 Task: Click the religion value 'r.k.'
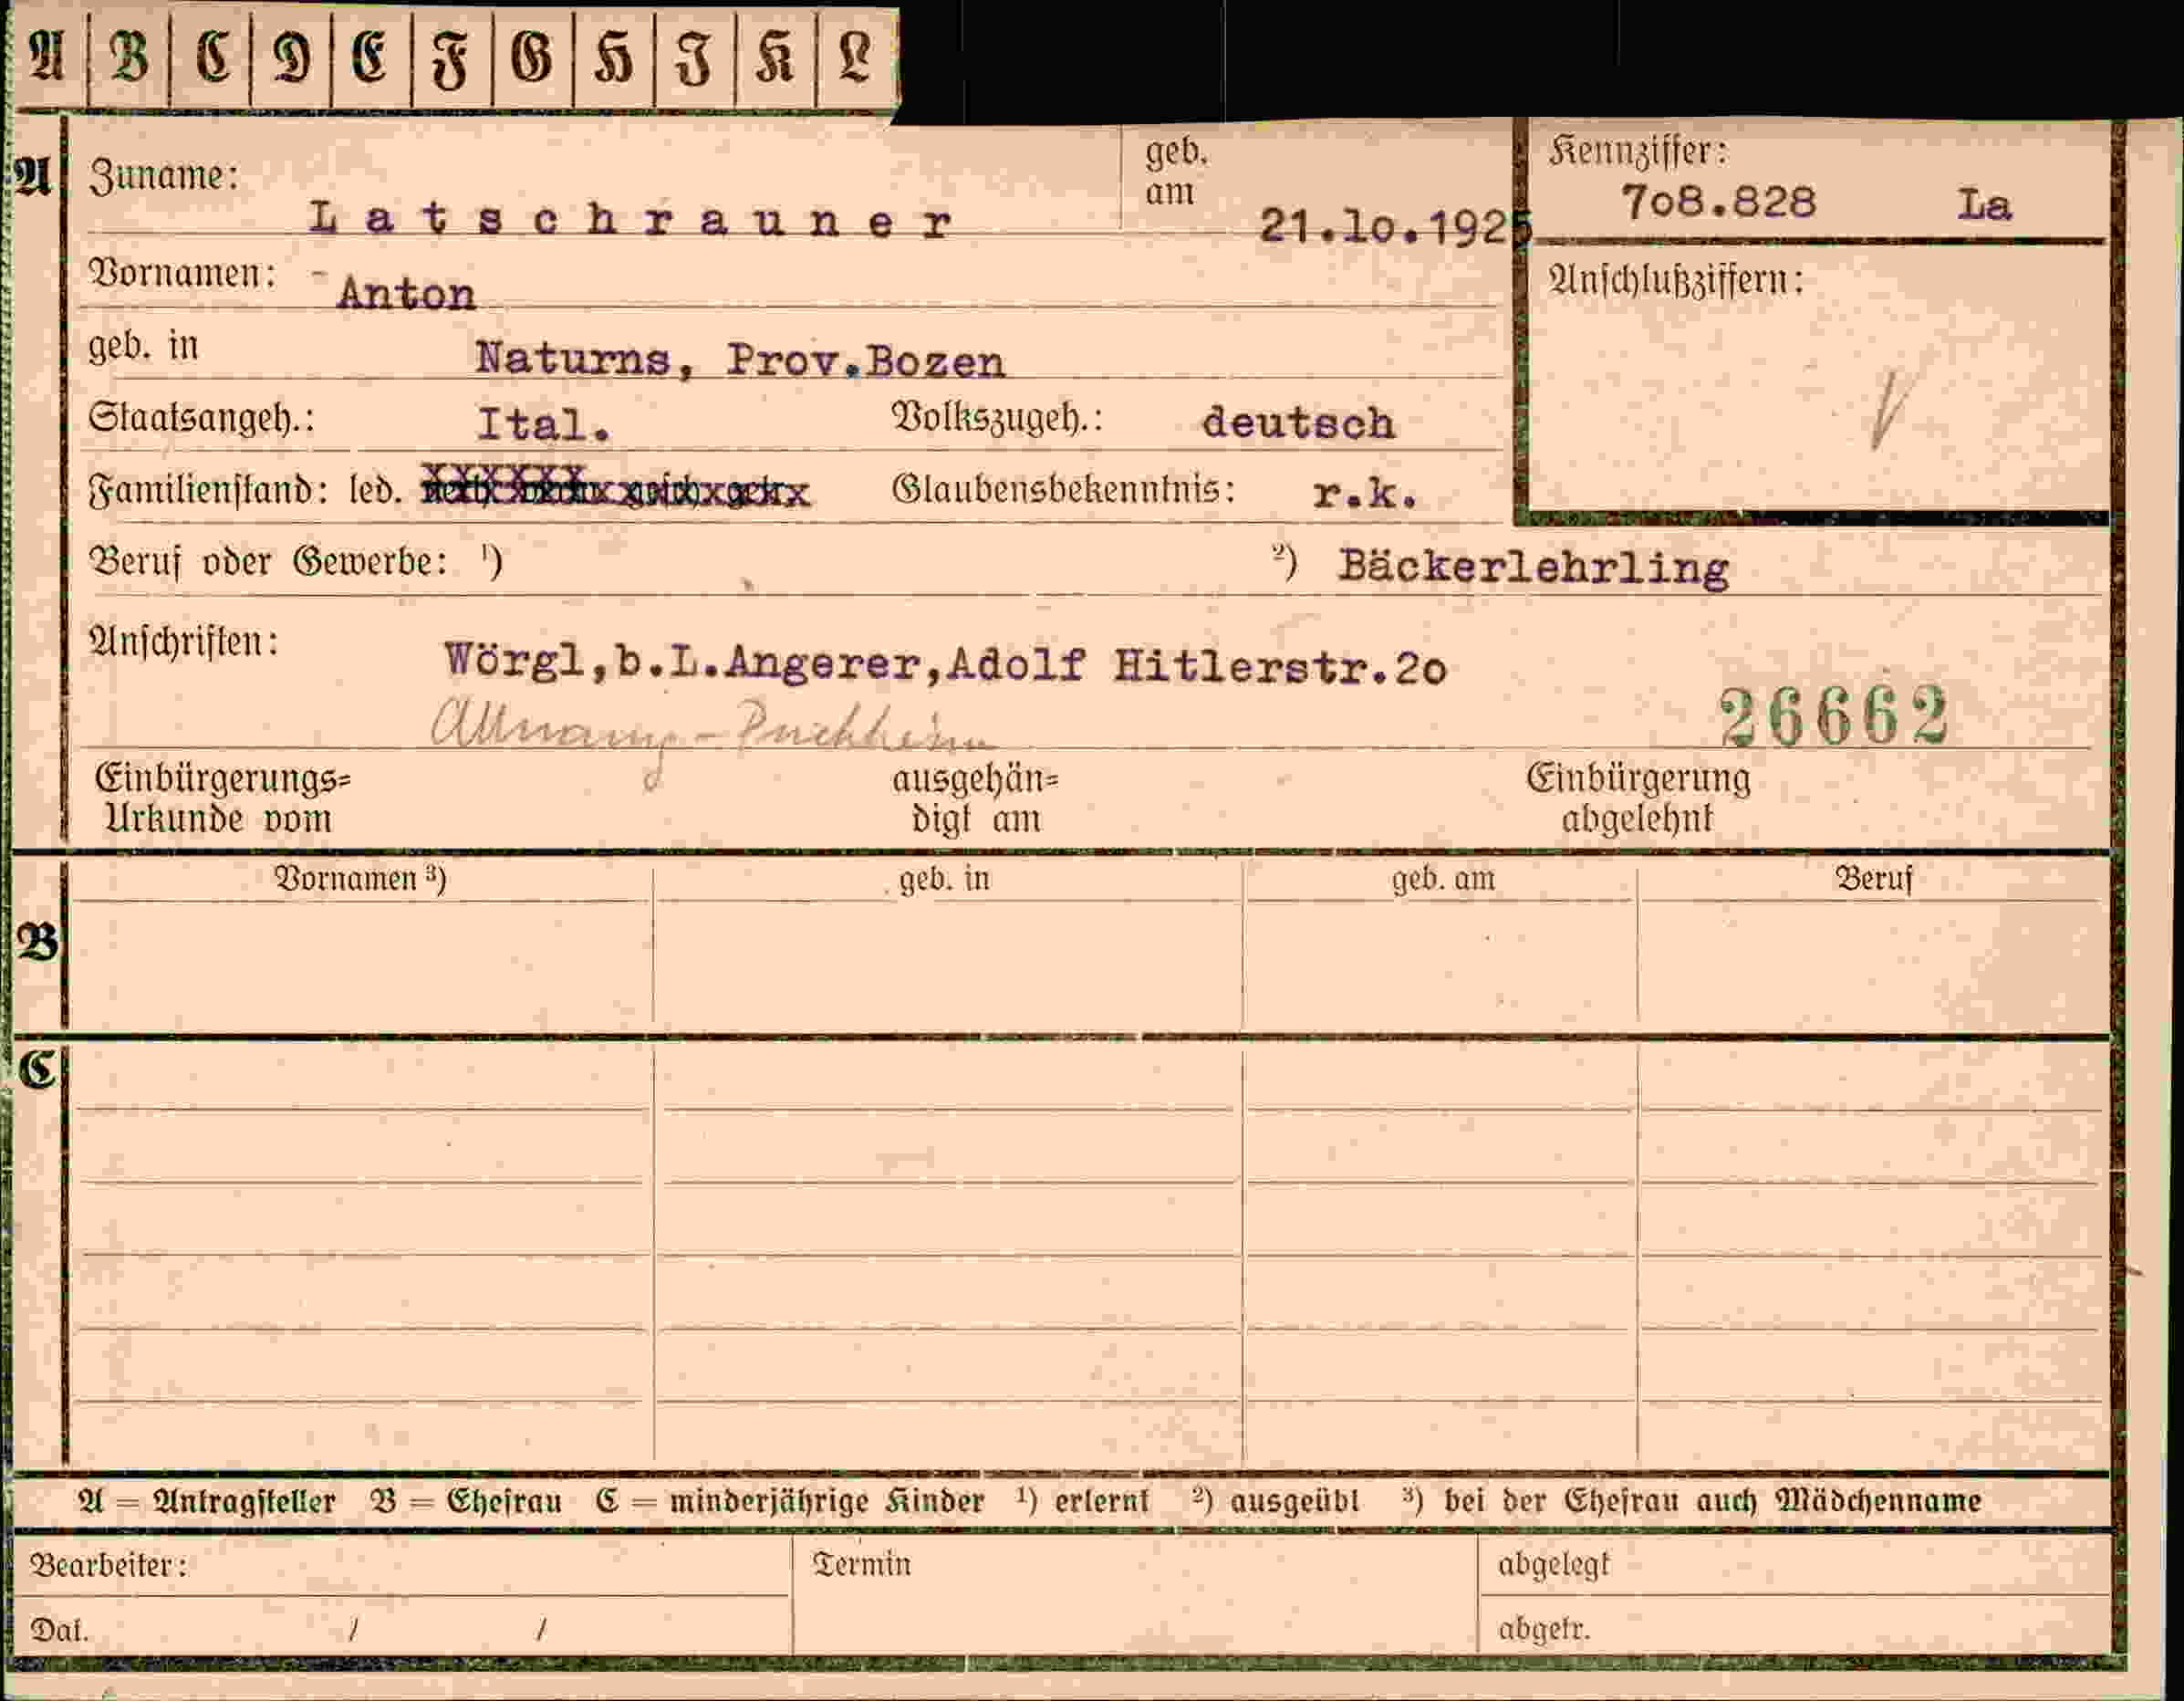click(x=1366, y=494)
